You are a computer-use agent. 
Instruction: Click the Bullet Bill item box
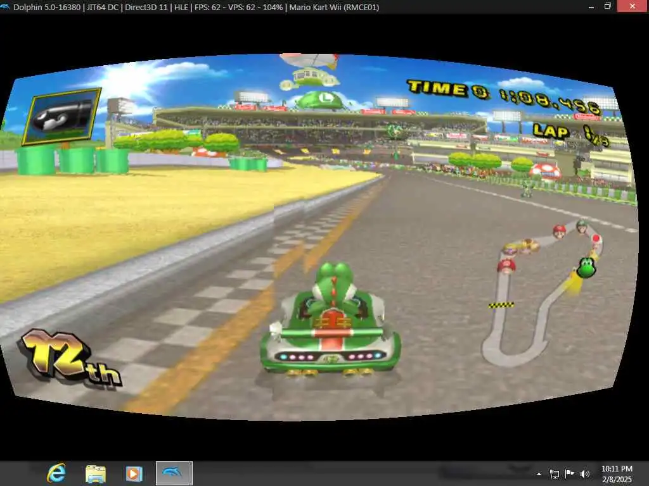click(62, 116)
